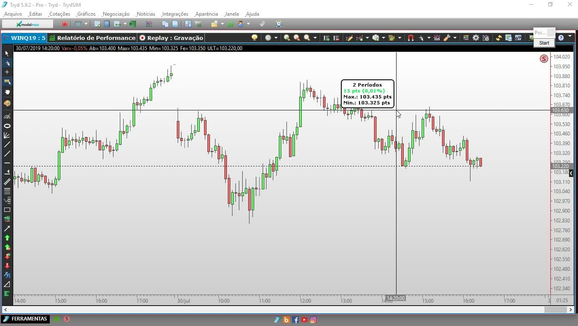Expand the indicators dropdown next to pencil icon
The image size is (578, 326).
(367, 38)
